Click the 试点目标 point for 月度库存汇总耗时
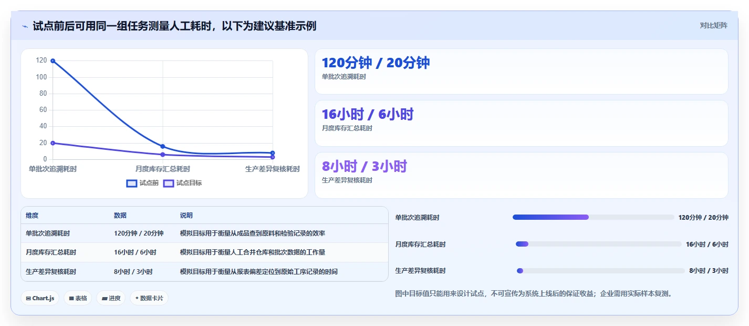Screen dimensions: 749x326 (x=163, y=155)
